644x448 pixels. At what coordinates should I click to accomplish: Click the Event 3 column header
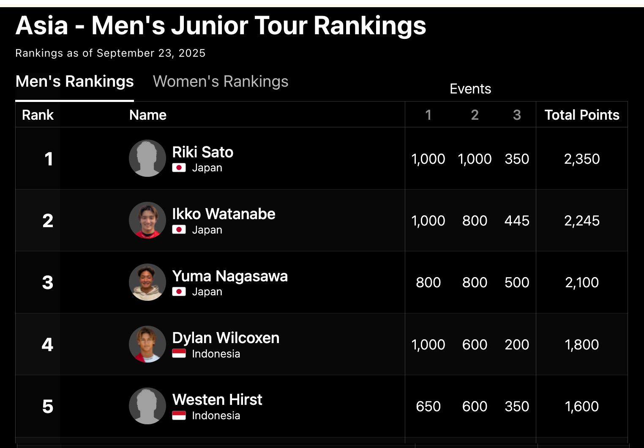tap(517, 115)
